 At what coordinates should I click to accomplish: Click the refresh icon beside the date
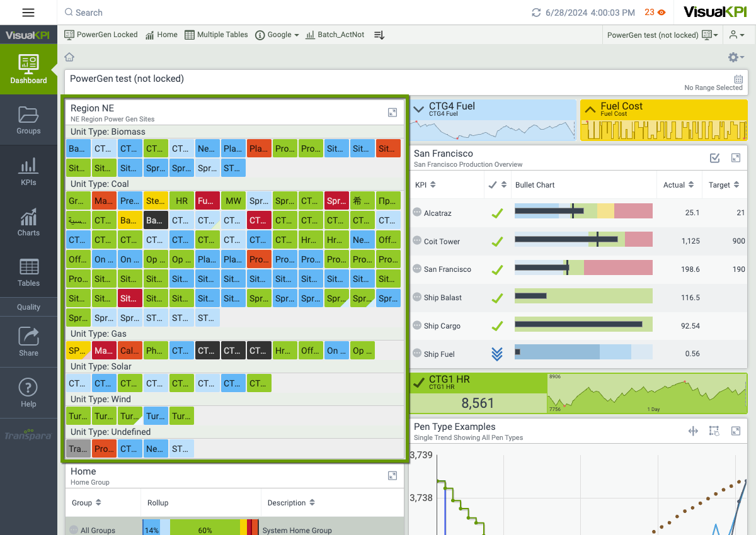pyautogui.click(x=536, y=13)
